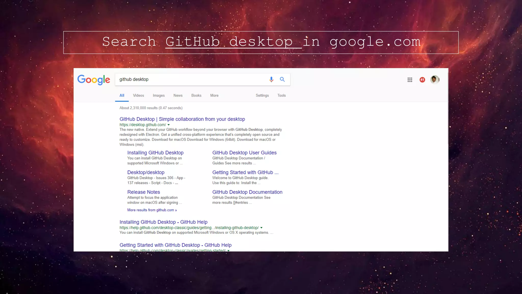Image resolution: width=522 pixels, height=294 pixels.
Task: Switch to the News tab
Action: point(178,95)
